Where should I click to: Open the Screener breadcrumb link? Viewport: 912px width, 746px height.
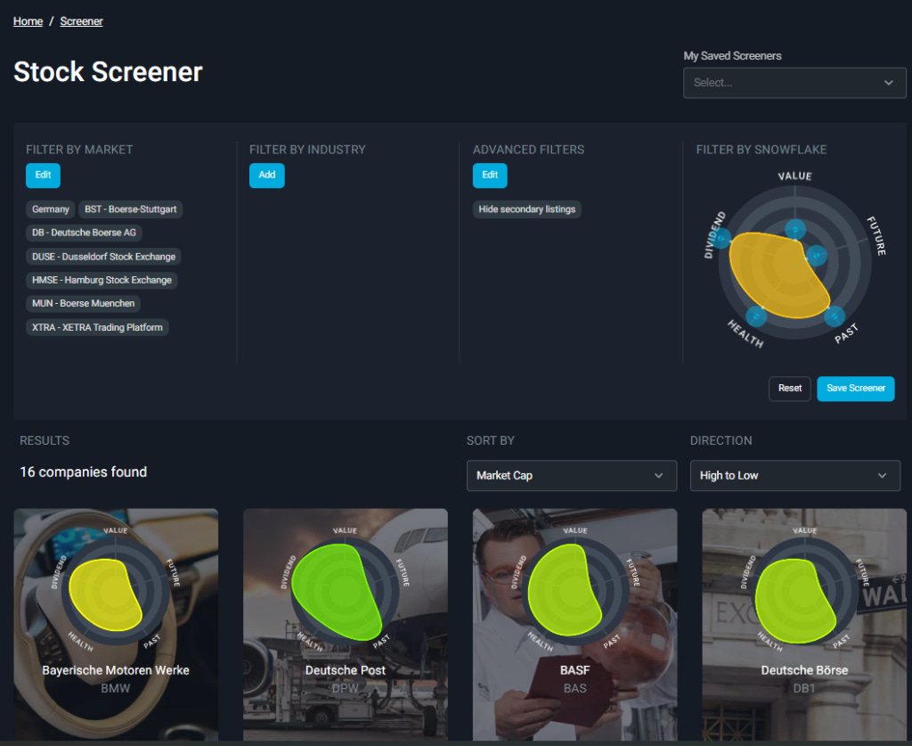tap(81, 21)
